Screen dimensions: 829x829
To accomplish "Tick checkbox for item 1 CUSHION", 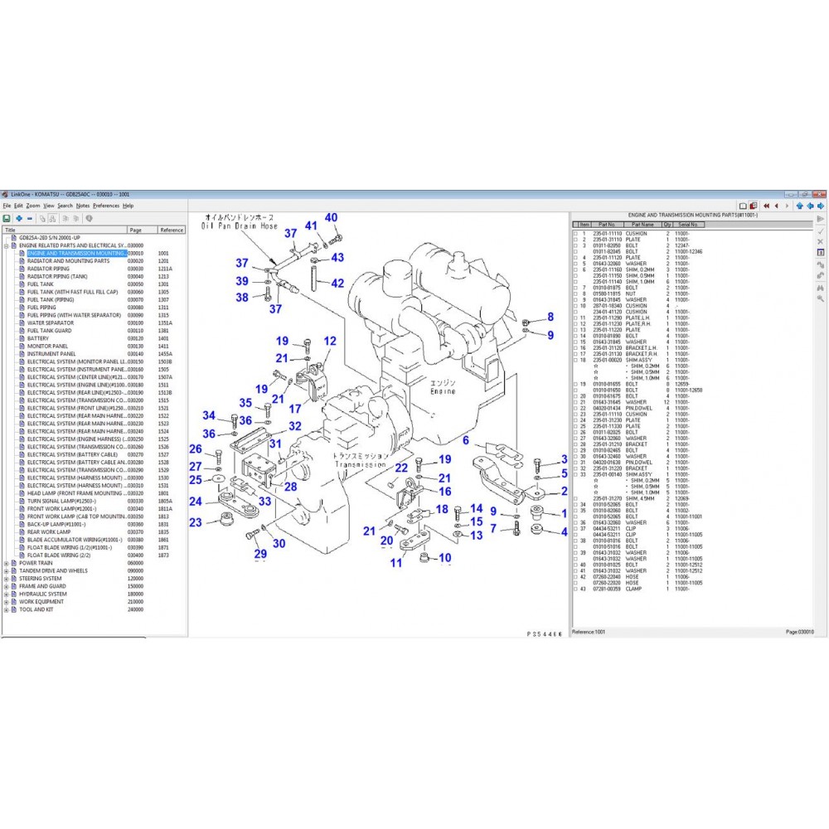I will tap(576, 234).
